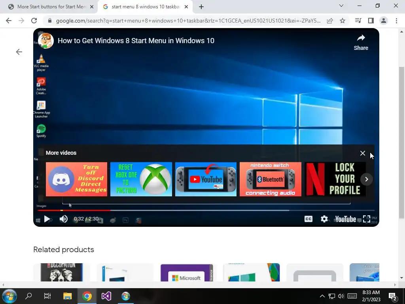405x304 pixels.
Task: Open video on YouTube logo
Action: tap(346, 219)
